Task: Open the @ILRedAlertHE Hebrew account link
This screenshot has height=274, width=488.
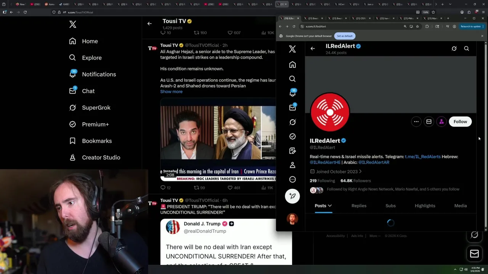Action: click(x=325, y=162)
